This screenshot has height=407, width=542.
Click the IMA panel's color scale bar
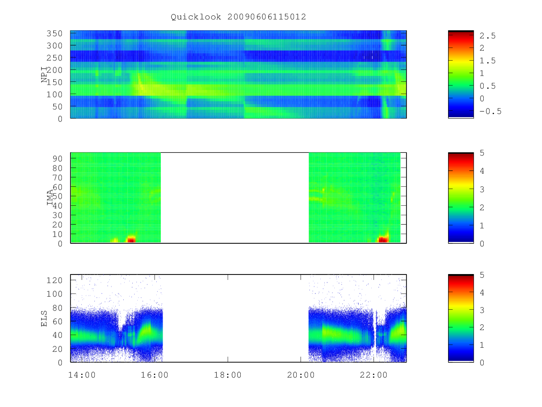point(461,198)
